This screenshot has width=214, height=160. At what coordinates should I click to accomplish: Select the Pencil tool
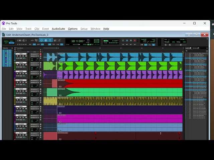point(59,40)
